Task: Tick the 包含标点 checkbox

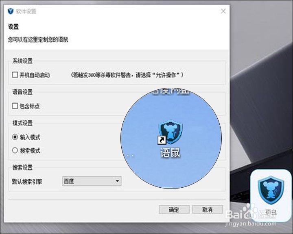Action: click(x=15, y=106)
